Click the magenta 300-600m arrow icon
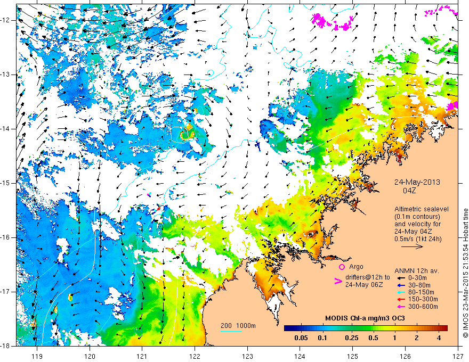This screenshot has height=362, width=469. [401, 307]
